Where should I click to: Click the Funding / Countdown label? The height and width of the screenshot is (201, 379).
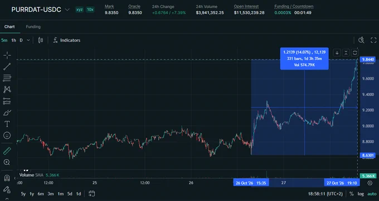click(x=294, y=7)
